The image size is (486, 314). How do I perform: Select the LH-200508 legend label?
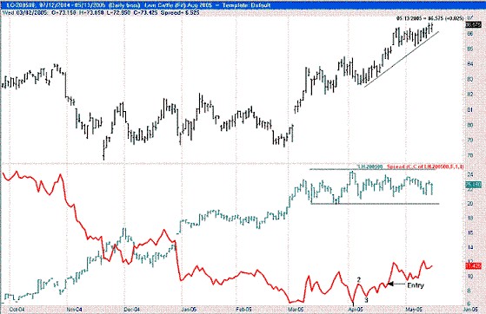(x=370, y=167)
